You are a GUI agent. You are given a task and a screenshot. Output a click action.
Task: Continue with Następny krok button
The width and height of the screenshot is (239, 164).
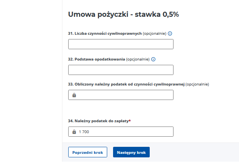(131, 152)
